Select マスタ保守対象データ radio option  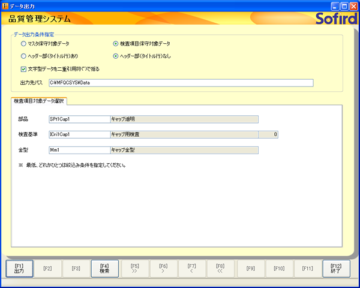[x=23, y=44]
